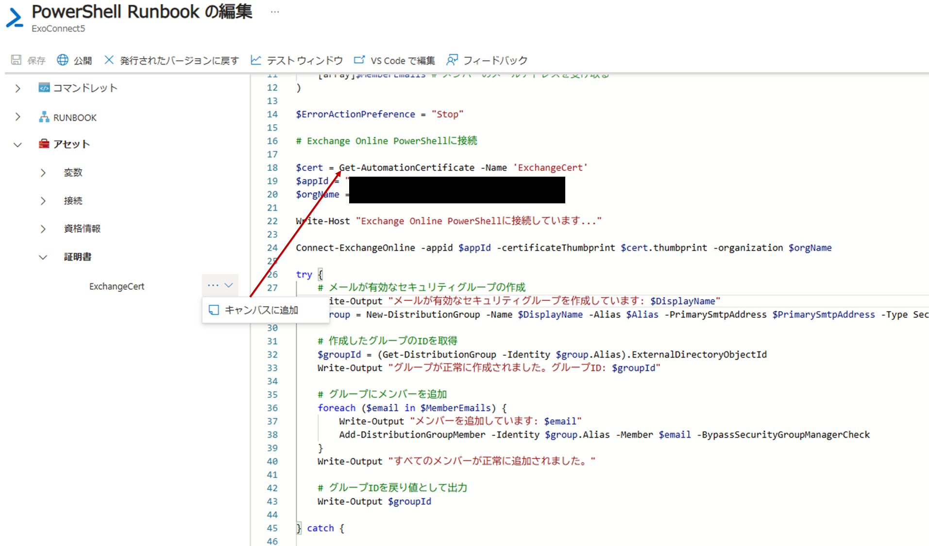Image resolution: width=929 pixels, height=546 pixels.
Task: Select the ExchangeCert certificate item
Action: click(x=117, y=286)
